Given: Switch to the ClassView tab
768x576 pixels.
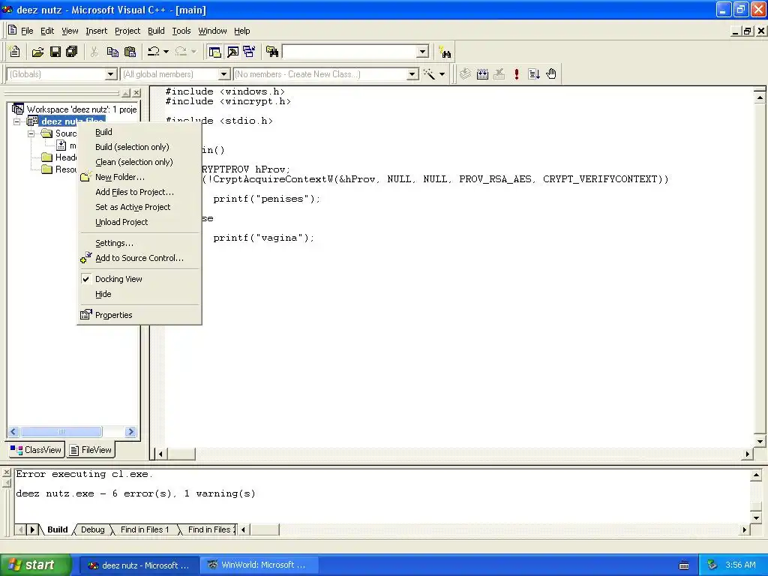Looking at the screenshot, I should (36, 450).
